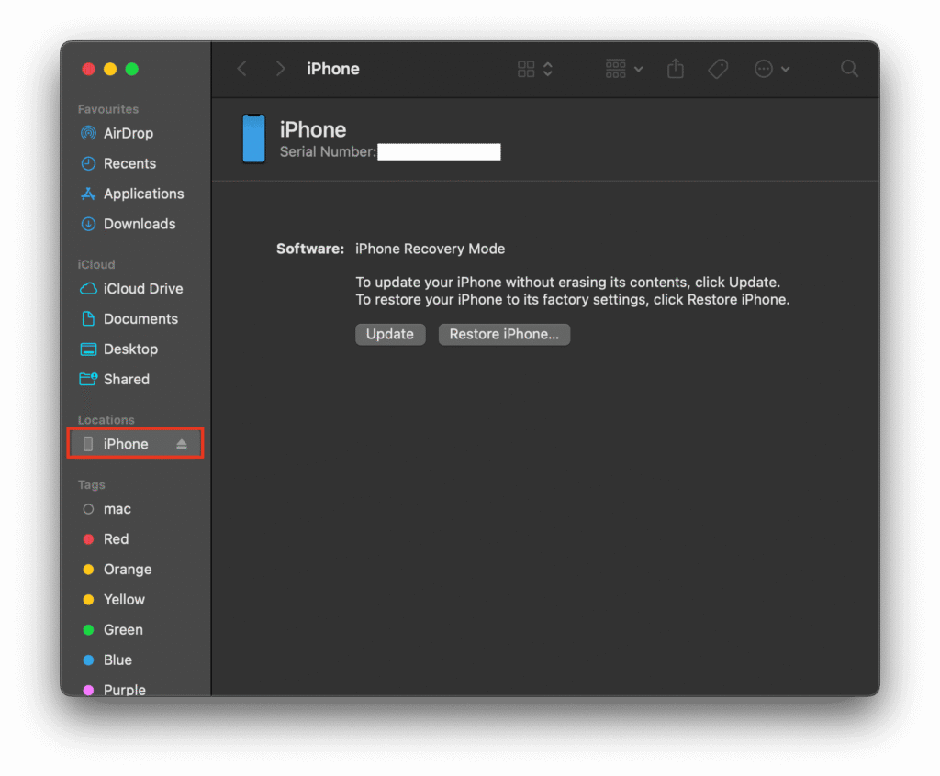Open the search magnifier icon
The width and height of the screenshot is (940, 776).
pyautogui.click(x=849, y=69)
